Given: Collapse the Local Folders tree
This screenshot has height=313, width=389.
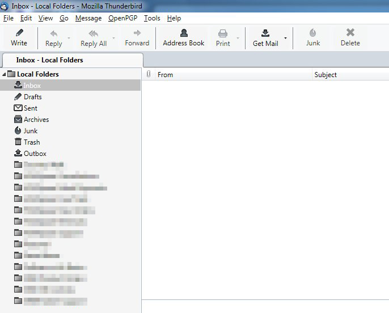Looking at the screenshot, I should [x=4, y=74].
